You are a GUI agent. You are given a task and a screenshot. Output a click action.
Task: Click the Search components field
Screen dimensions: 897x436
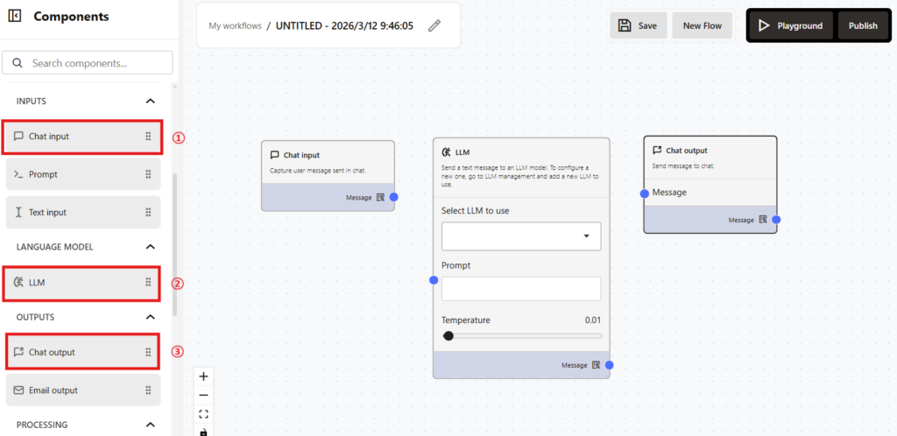tap(96, 63)
